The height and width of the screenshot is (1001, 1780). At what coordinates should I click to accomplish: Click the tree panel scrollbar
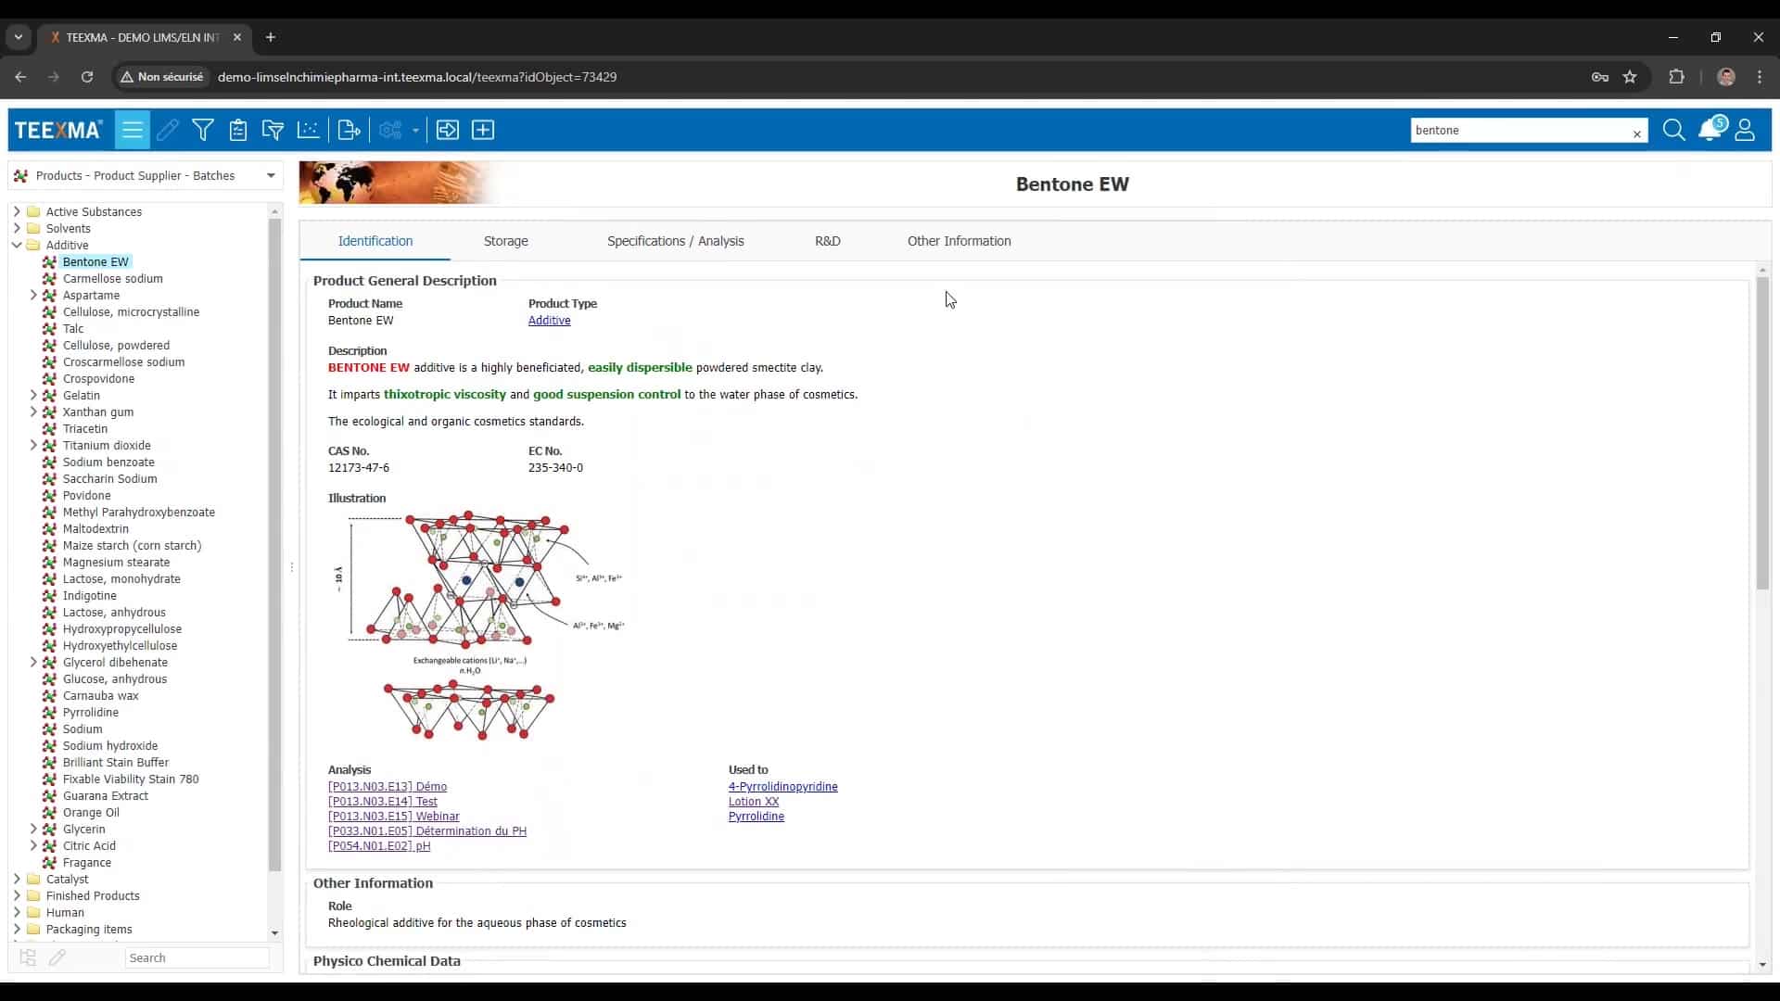[274, 545]
